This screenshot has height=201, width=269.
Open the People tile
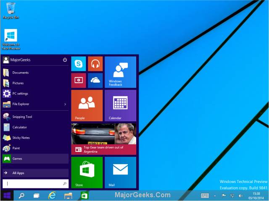coord(87,105)
